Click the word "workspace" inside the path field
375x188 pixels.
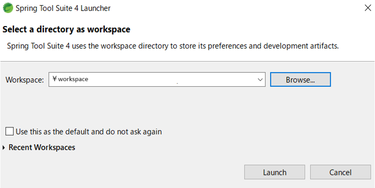click(x=73, y=79)
